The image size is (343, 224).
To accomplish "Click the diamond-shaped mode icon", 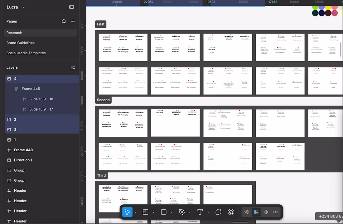I will point(266,212).
